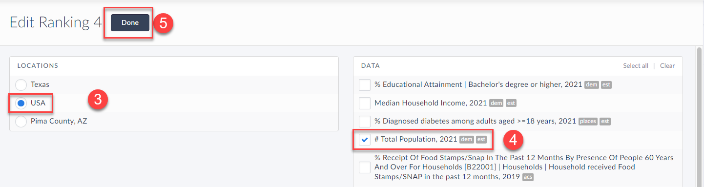Click Select all link in Data panel
This screenshot has width=704, height=187.
636,65
